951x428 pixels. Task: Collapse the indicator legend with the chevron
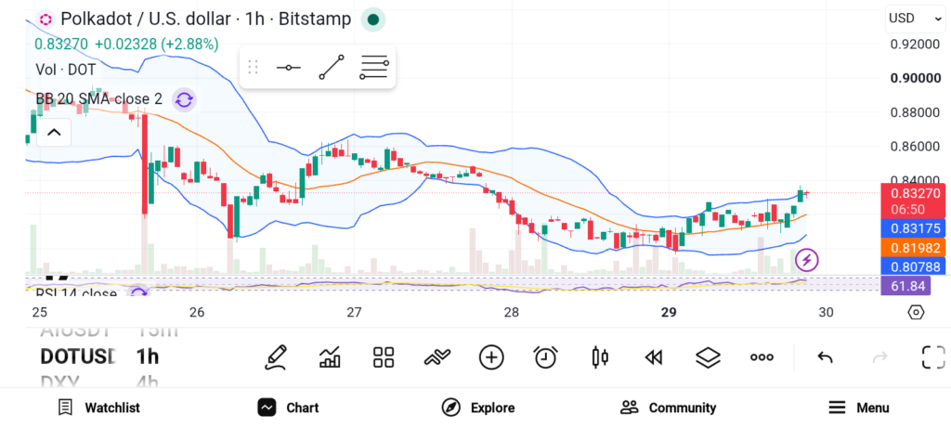[54, 132]
